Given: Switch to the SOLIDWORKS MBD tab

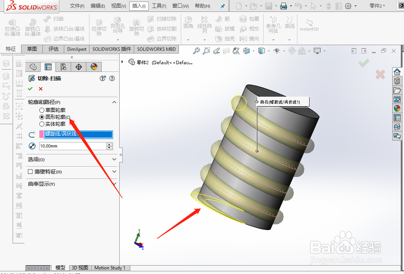Looking at the screenshot, I should [x=156, y=49].
